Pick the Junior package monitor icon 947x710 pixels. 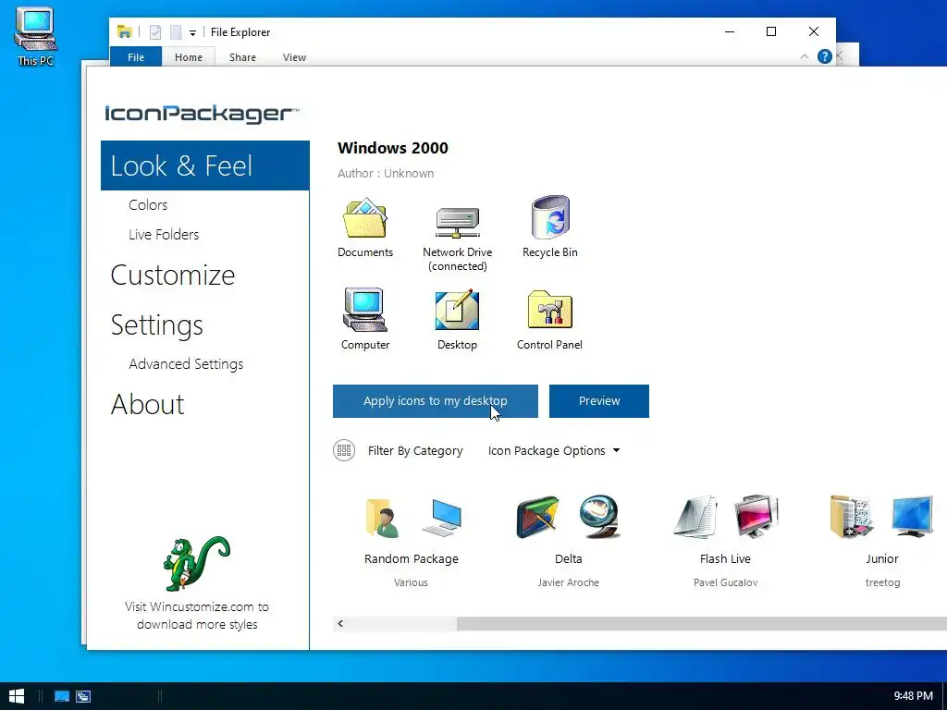tap(913, 517)
